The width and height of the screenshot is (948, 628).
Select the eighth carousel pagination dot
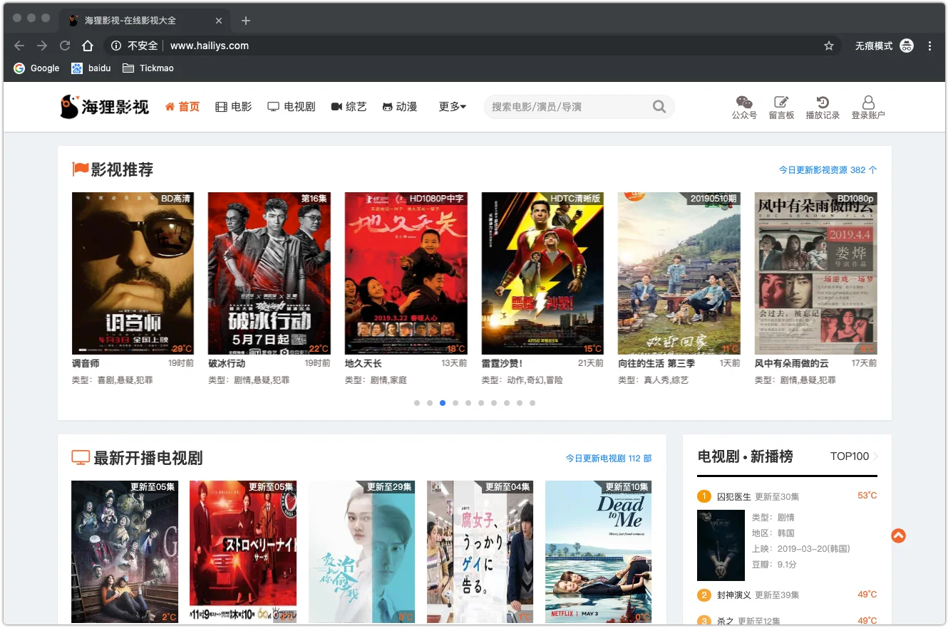coord(507,403)
